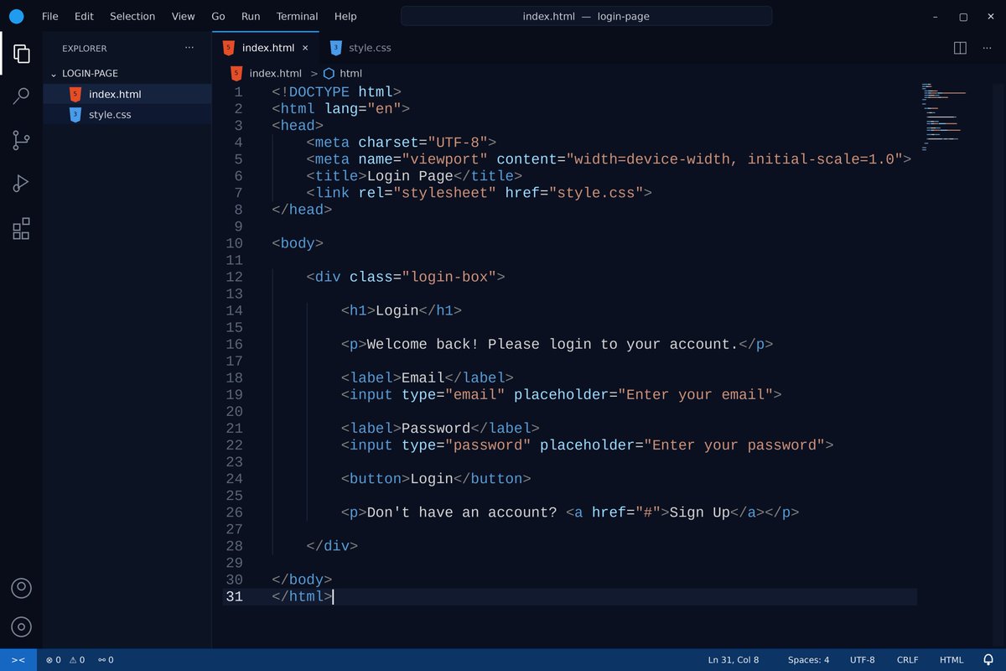Click Ln 31, Col 8 in status bar
The height and width of the screenshot is (671, 1006).
(734, 660)
